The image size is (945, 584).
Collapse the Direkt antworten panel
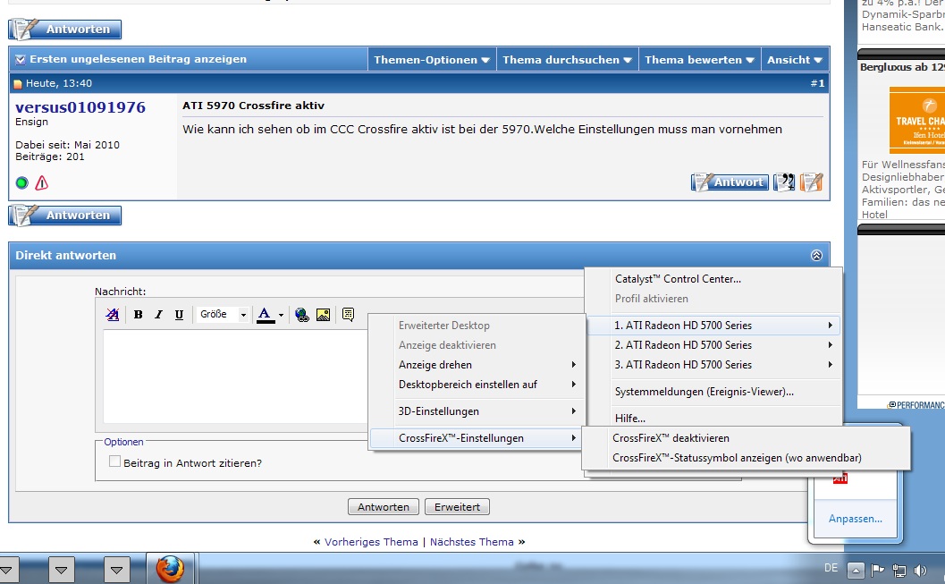(x=816, y=256)
